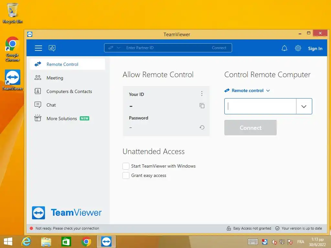The width and height of the screenshot is (331, 248).
Task: Launch Internet Explorer from the taskbar
Action: pos(27,242)
